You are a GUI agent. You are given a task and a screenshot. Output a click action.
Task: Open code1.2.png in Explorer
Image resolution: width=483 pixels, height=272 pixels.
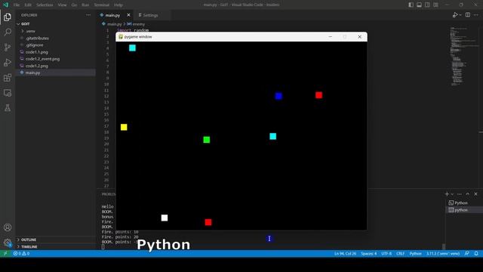click(55, 66)
